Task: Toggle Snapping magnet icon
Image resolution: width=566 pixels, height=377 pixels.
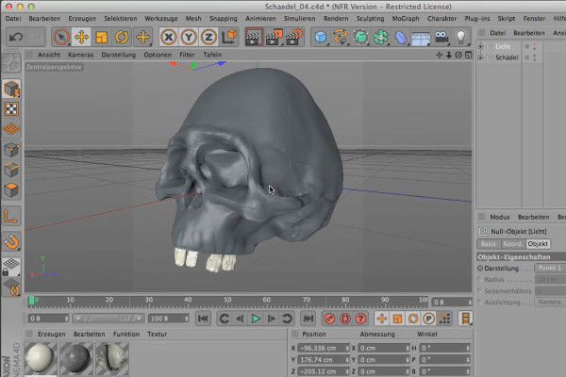Action: [11, 241]
